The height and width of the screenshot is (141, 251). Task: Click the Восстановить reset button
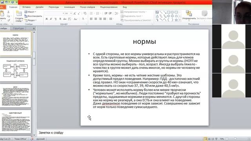coord(33,16)
